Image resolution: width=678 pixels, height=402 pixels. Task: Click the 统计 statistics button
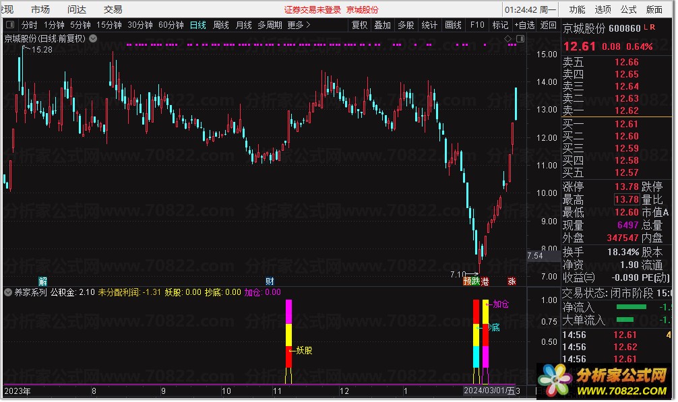tap(429, 25)
